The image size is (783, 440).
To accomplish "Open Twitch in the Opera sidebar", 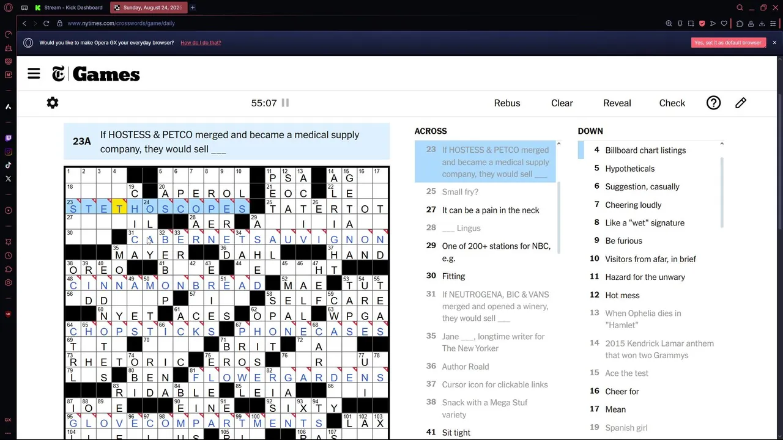I will pos(8,138).
